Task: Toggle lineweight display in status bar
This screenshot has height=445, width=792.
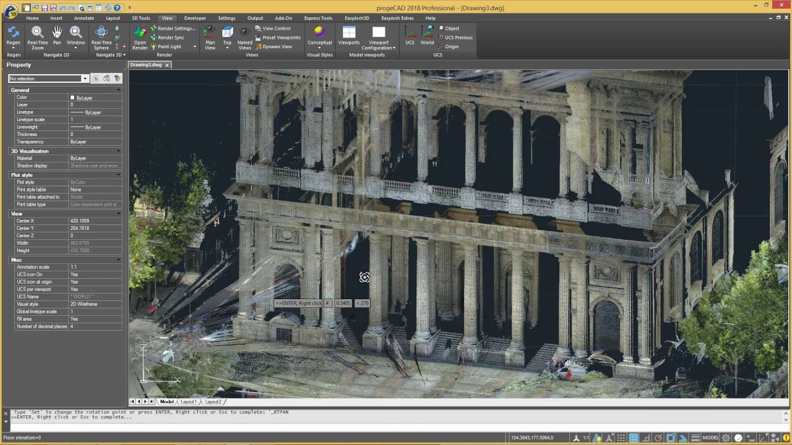Action: pos(695,438)
